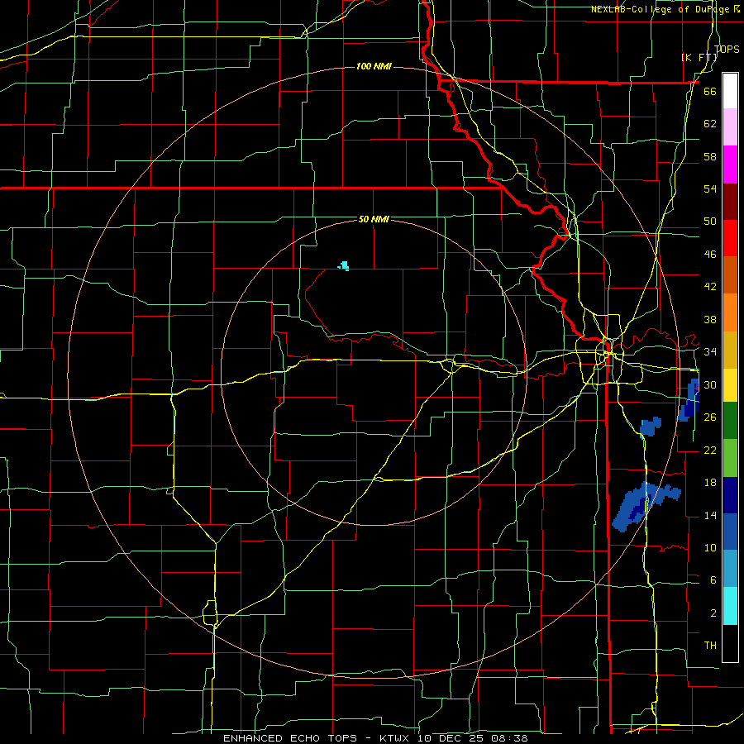
Task: Click the "[K FT]" units label
Action: [699, 57]
